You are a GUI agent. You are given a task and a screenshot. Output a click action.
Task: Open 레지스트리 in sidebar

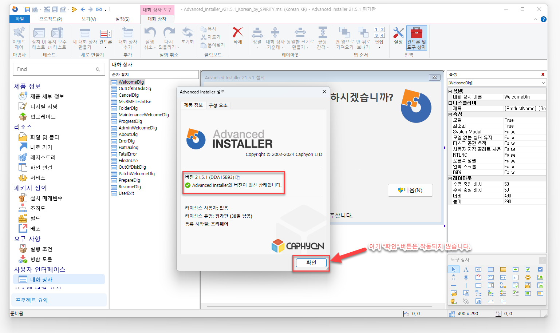coord(43,157)
